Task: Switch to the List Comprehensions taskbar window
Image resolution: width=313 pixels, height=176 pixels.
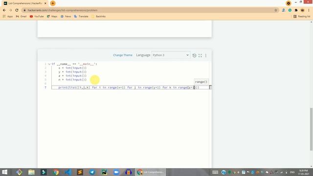Action: 150,172
